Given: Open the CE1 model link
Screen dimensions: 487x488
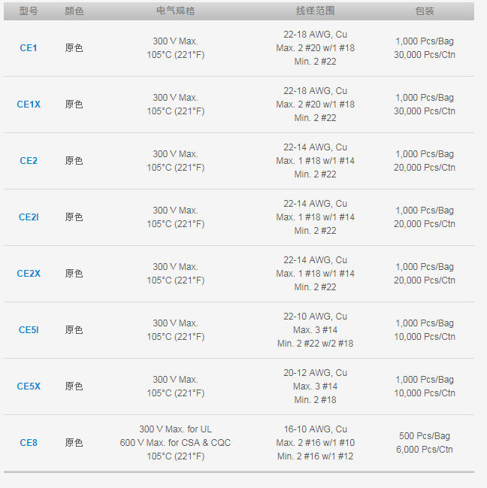Looking at the screenshot, I should [29, 48].
